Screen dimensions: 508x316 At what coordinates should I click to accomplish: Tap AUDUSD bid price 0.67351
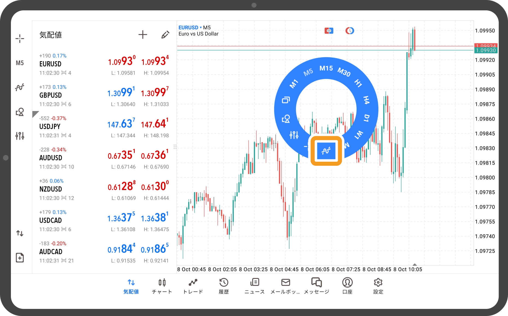click(121, 155)
